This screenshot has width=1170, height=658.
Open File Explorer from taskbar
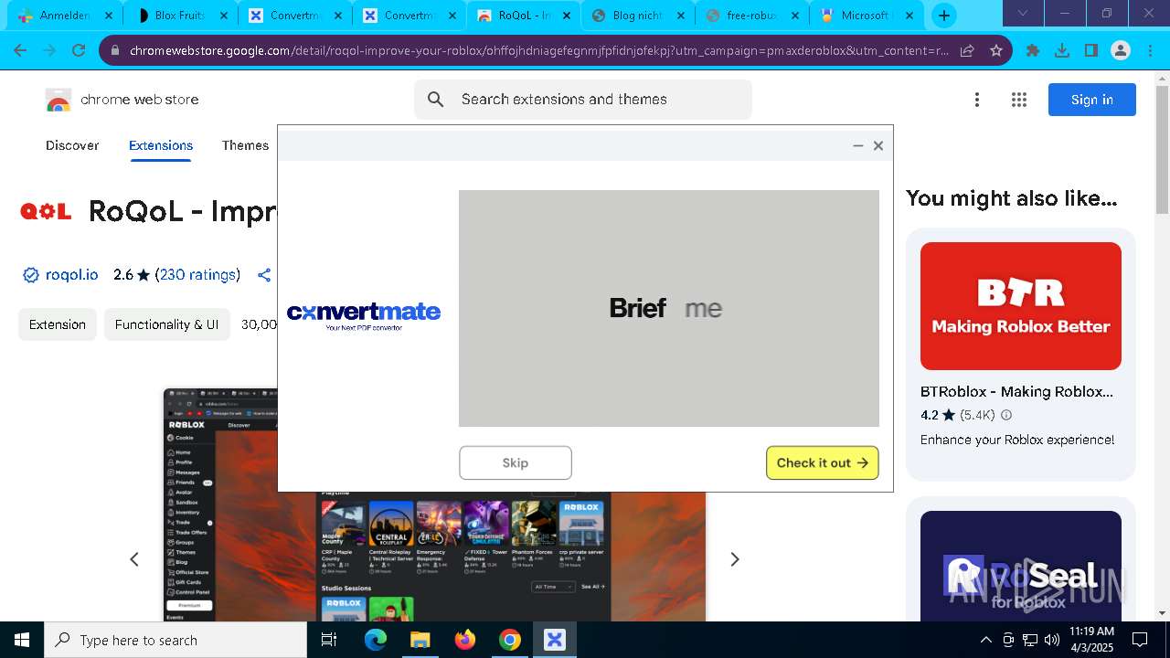coord(420,640)
